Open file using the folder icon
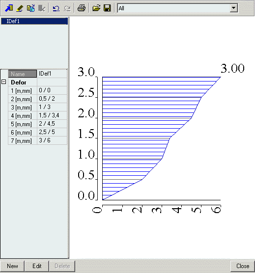The height and width of the screenshot is (273, 255). pyautogui.click(x=96, y=8)
